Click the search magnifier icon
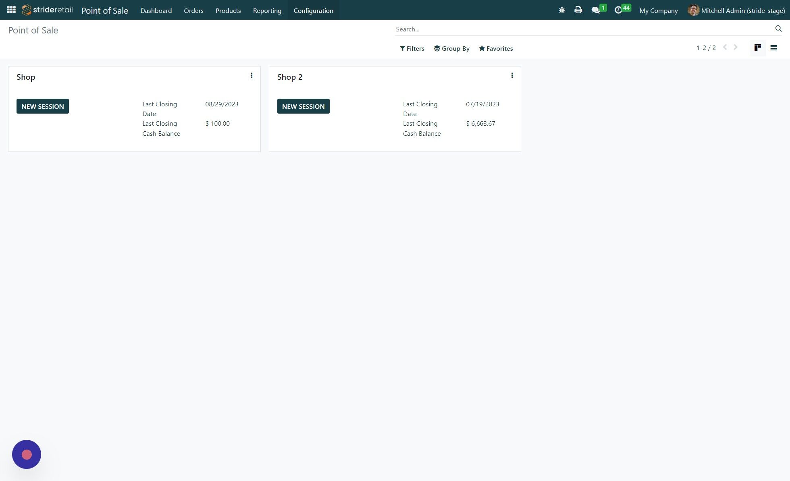 pyautogui.click(x=778, y=29)
